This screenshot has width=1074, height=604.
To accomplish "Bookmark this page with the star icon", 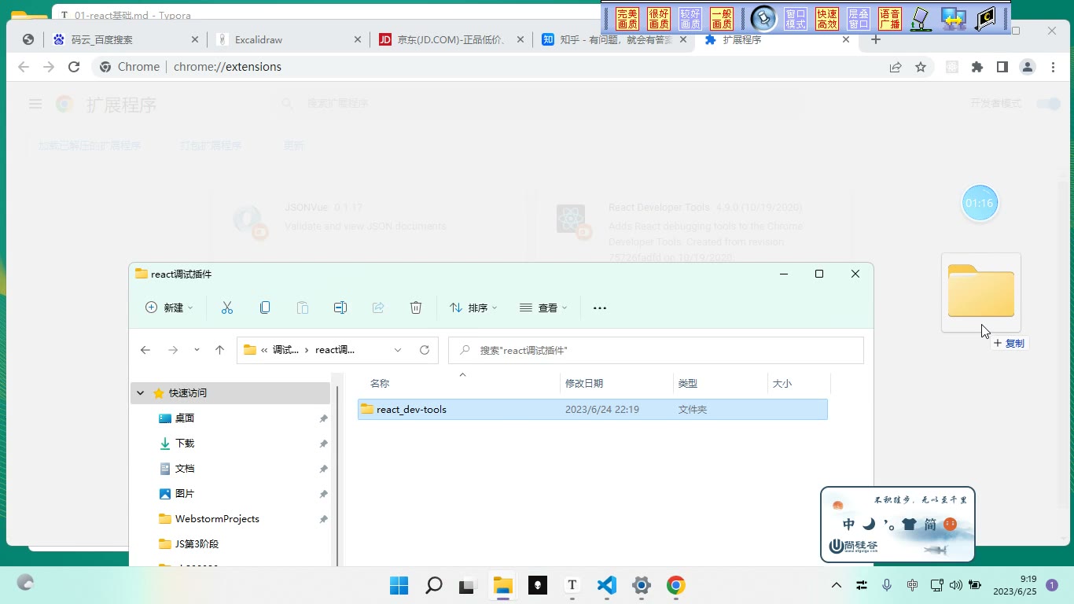I will (921, 67).
